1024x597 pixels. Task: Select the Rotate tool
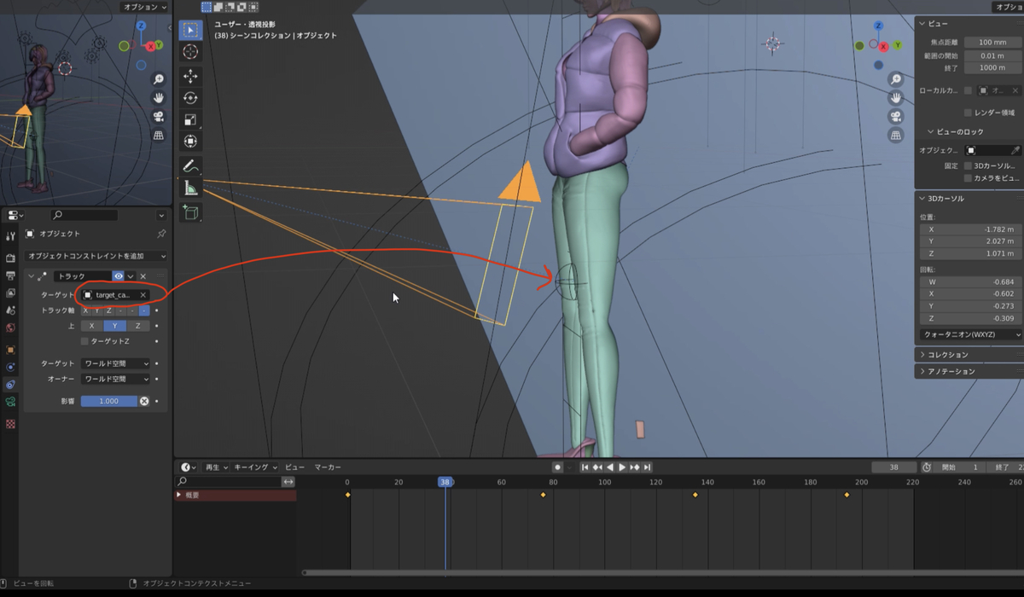[x=190, y=98]
